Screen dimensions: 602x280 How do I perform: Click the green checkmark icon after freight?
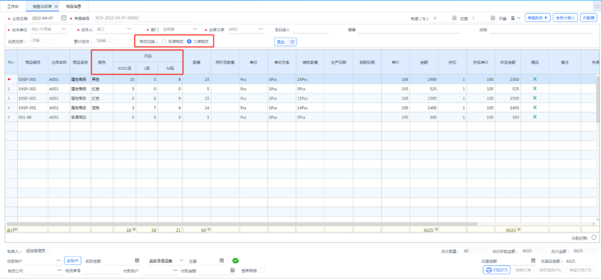click(236, 260)
